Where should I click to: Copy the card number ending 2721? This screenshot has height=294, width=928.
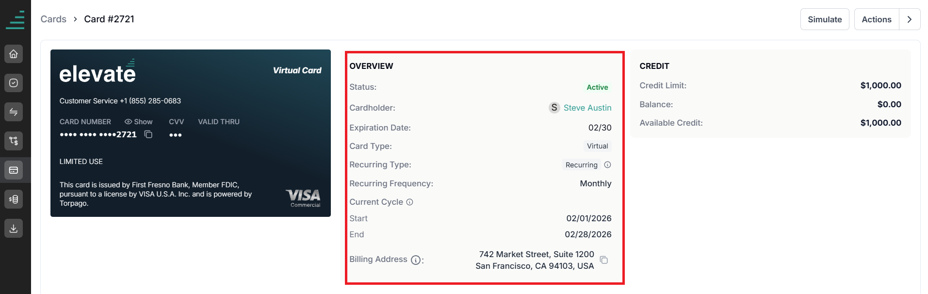point(148,134)
